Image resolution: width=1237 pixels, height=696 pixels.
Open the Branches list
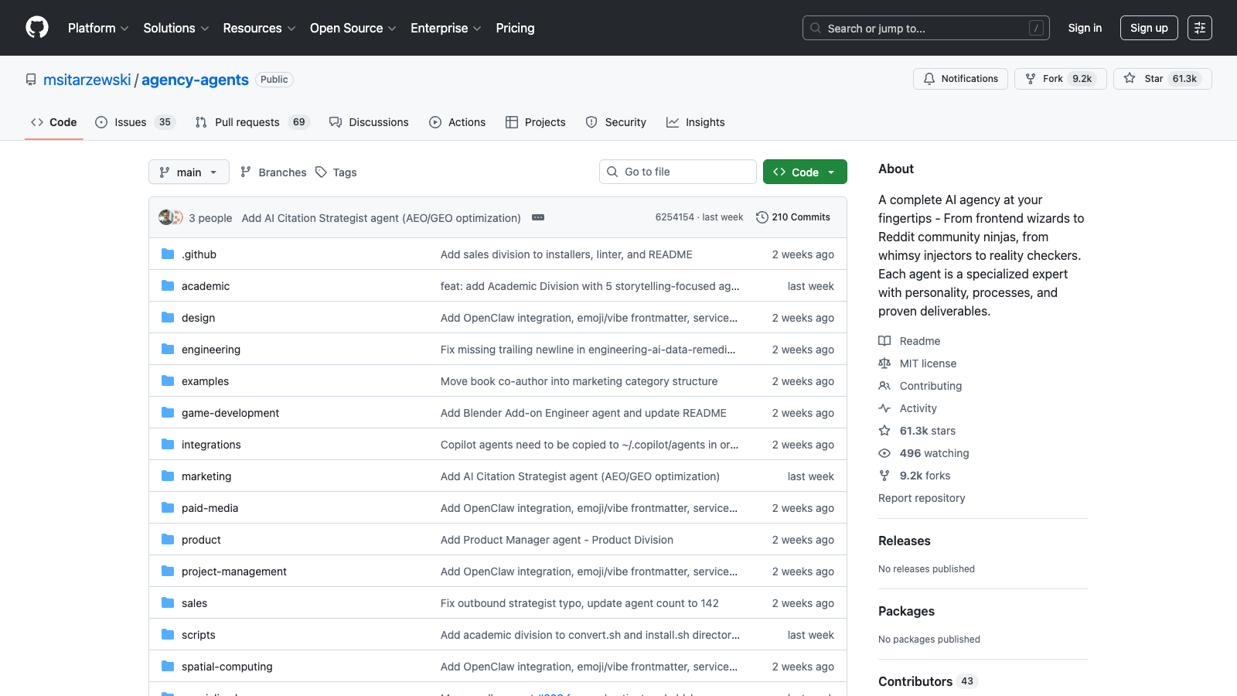274,172
